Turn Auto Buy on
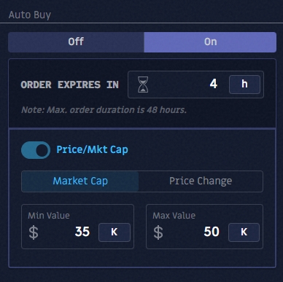The image size is (283, 282). click(210, 42)
